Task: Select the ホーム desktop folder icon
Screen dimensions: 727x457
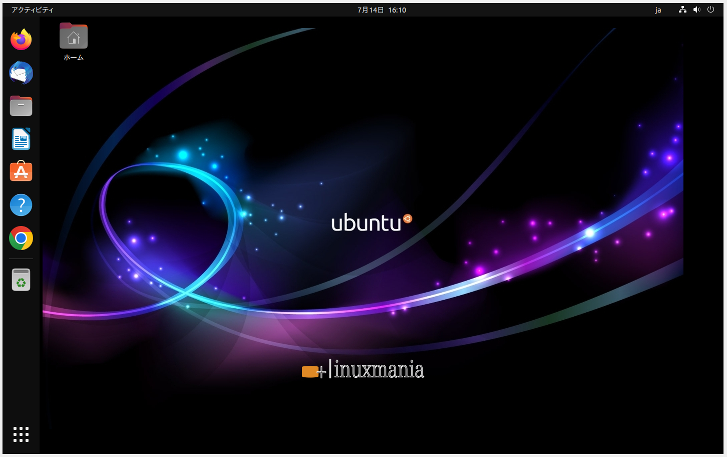Action: [74, 36]
